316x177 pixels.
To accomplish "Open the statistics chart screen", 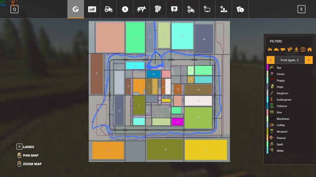I will coord(92,9).
